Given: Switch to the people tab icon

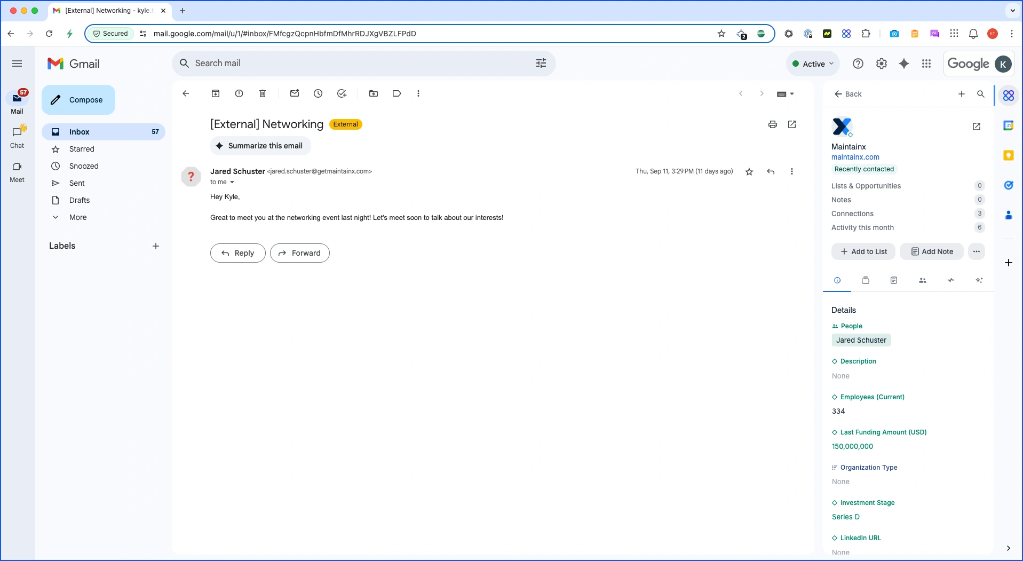Looking at the screenshot, I should pyautogui.click(x=923, y=280).
